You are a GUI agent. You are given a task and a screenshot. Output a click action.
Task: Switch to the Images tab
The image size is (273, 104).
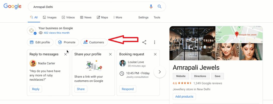tap(50, 17)
